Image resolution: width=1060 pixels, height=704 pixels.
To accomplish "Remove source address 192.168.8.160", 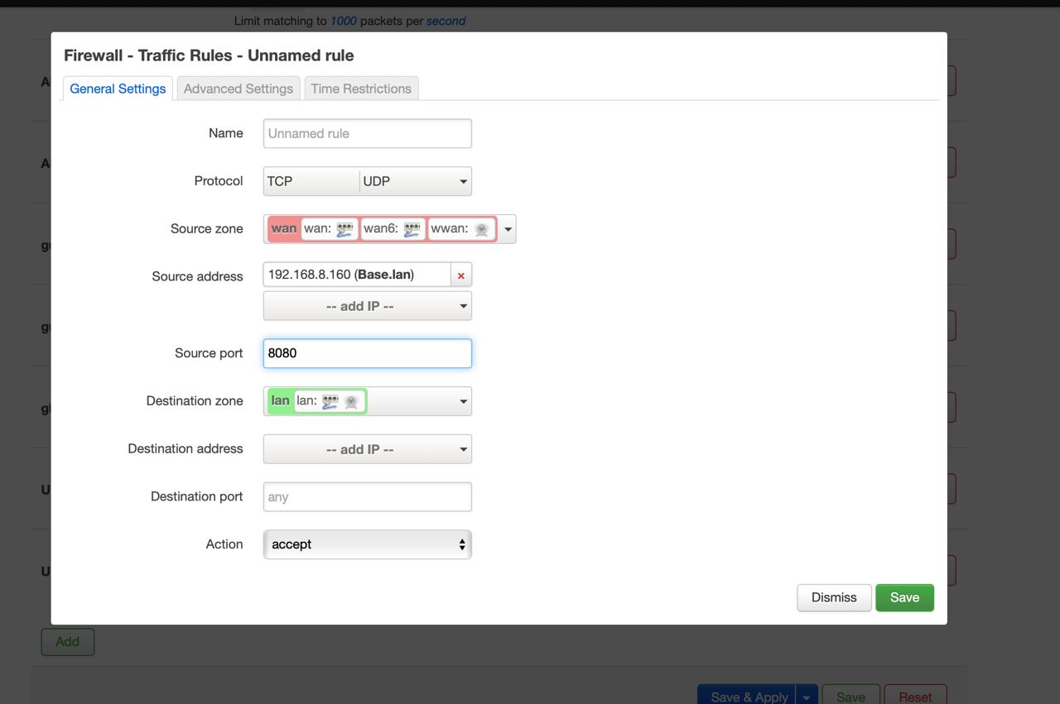I will click(461, 275).
